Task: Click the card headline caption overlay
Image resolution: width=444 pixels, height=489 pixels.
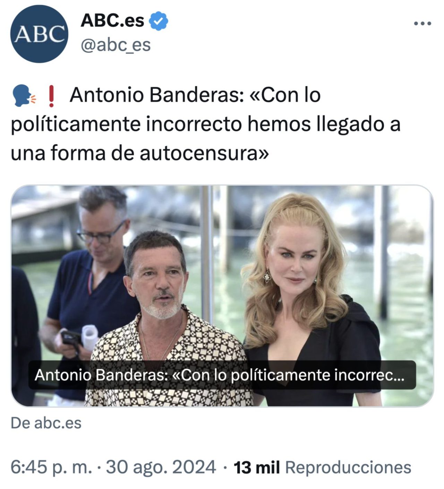Action: 222,375
